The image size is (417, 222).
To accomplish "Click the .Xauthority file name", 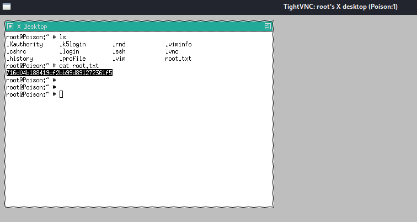I will click(x=24, y=44).
